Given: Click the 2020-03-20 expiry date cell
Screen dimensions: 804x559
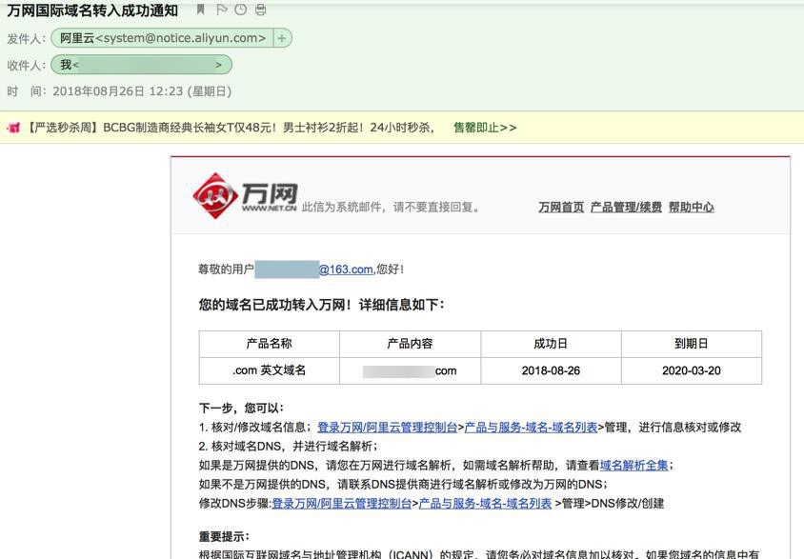Looking at the screenshot, I should (692, 370).
